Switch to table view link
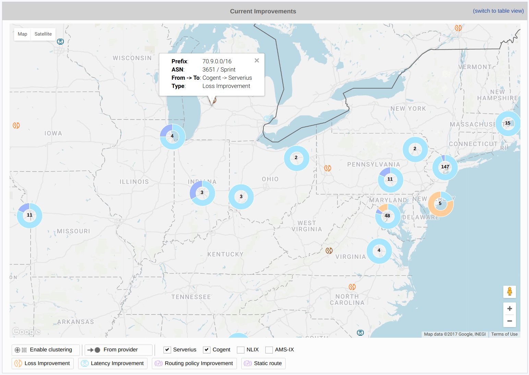Viewport: 529px width, 375px height. [x=498, y=11]
